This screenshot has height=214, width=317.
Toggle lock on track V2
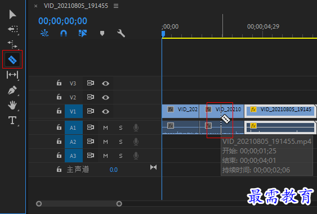click(x=59, y=97)
